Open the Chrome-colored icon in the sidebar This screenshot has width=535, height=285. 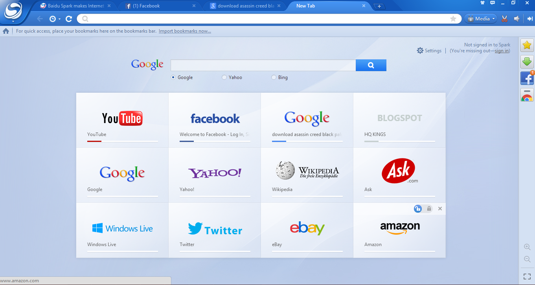coord(527,95)
